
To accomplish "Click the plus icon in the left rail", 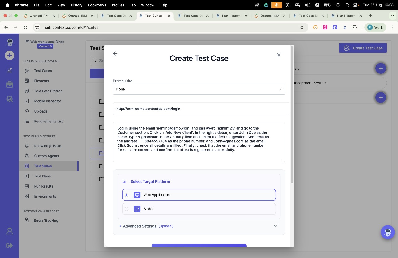I will (x=9, y=56).
